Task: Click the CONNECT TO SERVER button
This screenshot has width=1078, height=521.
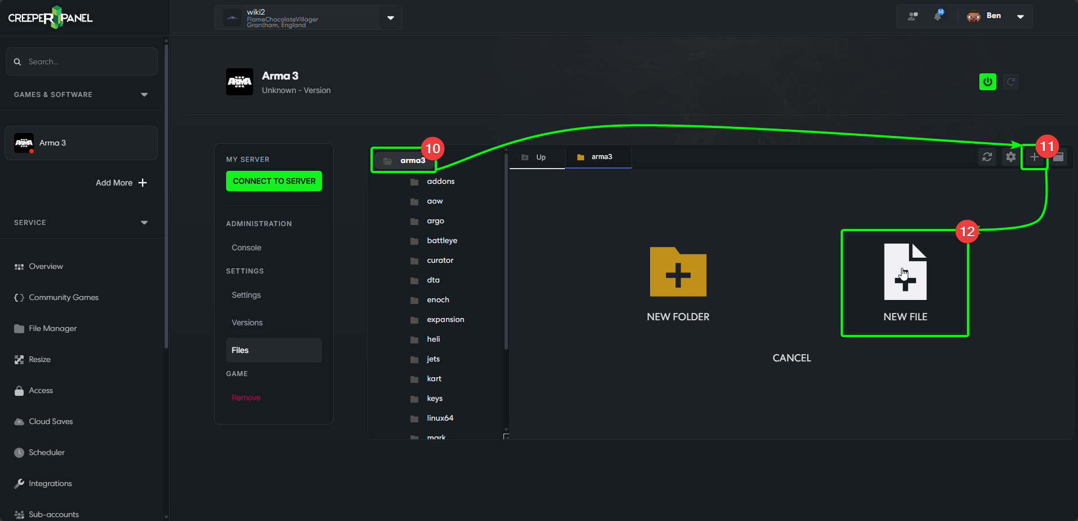Action: point(273,181)
